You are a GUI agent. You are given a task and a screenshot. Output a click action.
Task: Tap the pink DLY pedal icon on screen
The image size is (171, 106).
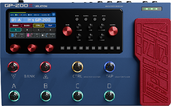(28, 35)
